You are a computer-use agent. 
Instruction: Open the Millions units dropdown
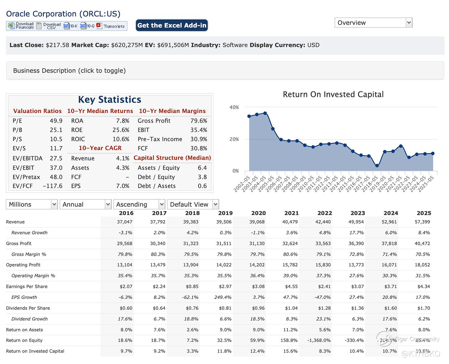tap(32, 204)
